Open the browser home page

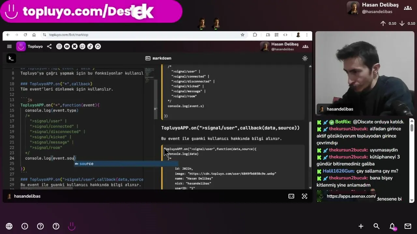(x=34, y=35)
